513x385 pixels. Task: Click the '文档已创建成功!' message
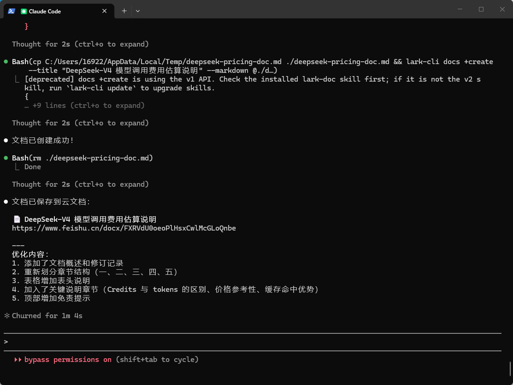[43, 141]
